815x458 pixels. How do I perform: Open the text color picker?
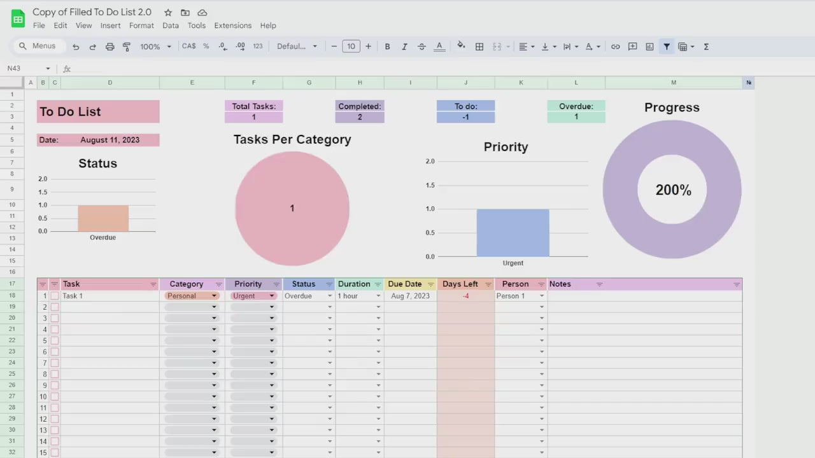point(439,46)
